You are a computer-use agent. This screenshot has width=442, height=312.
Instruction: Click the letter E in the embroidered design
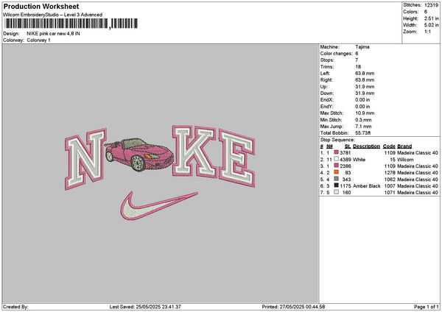tap(236, 158)
